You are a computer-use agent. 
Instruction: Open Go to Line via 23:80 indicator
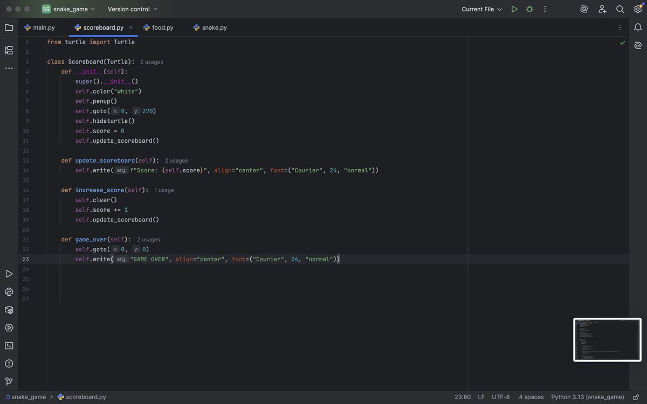click(x=463, y=397)
